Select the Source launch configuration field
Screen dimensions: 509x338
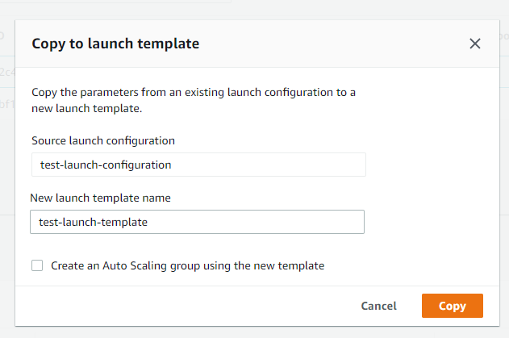198,165
